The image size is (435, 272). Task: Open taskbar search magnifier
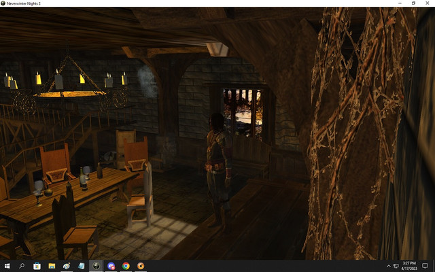[22, 266]
